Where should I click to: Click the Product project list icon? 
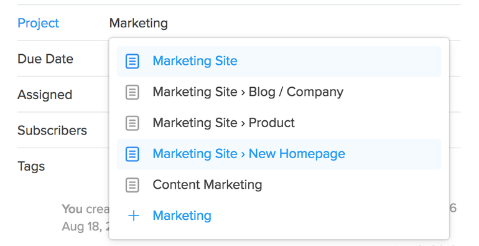click(133, 123)
